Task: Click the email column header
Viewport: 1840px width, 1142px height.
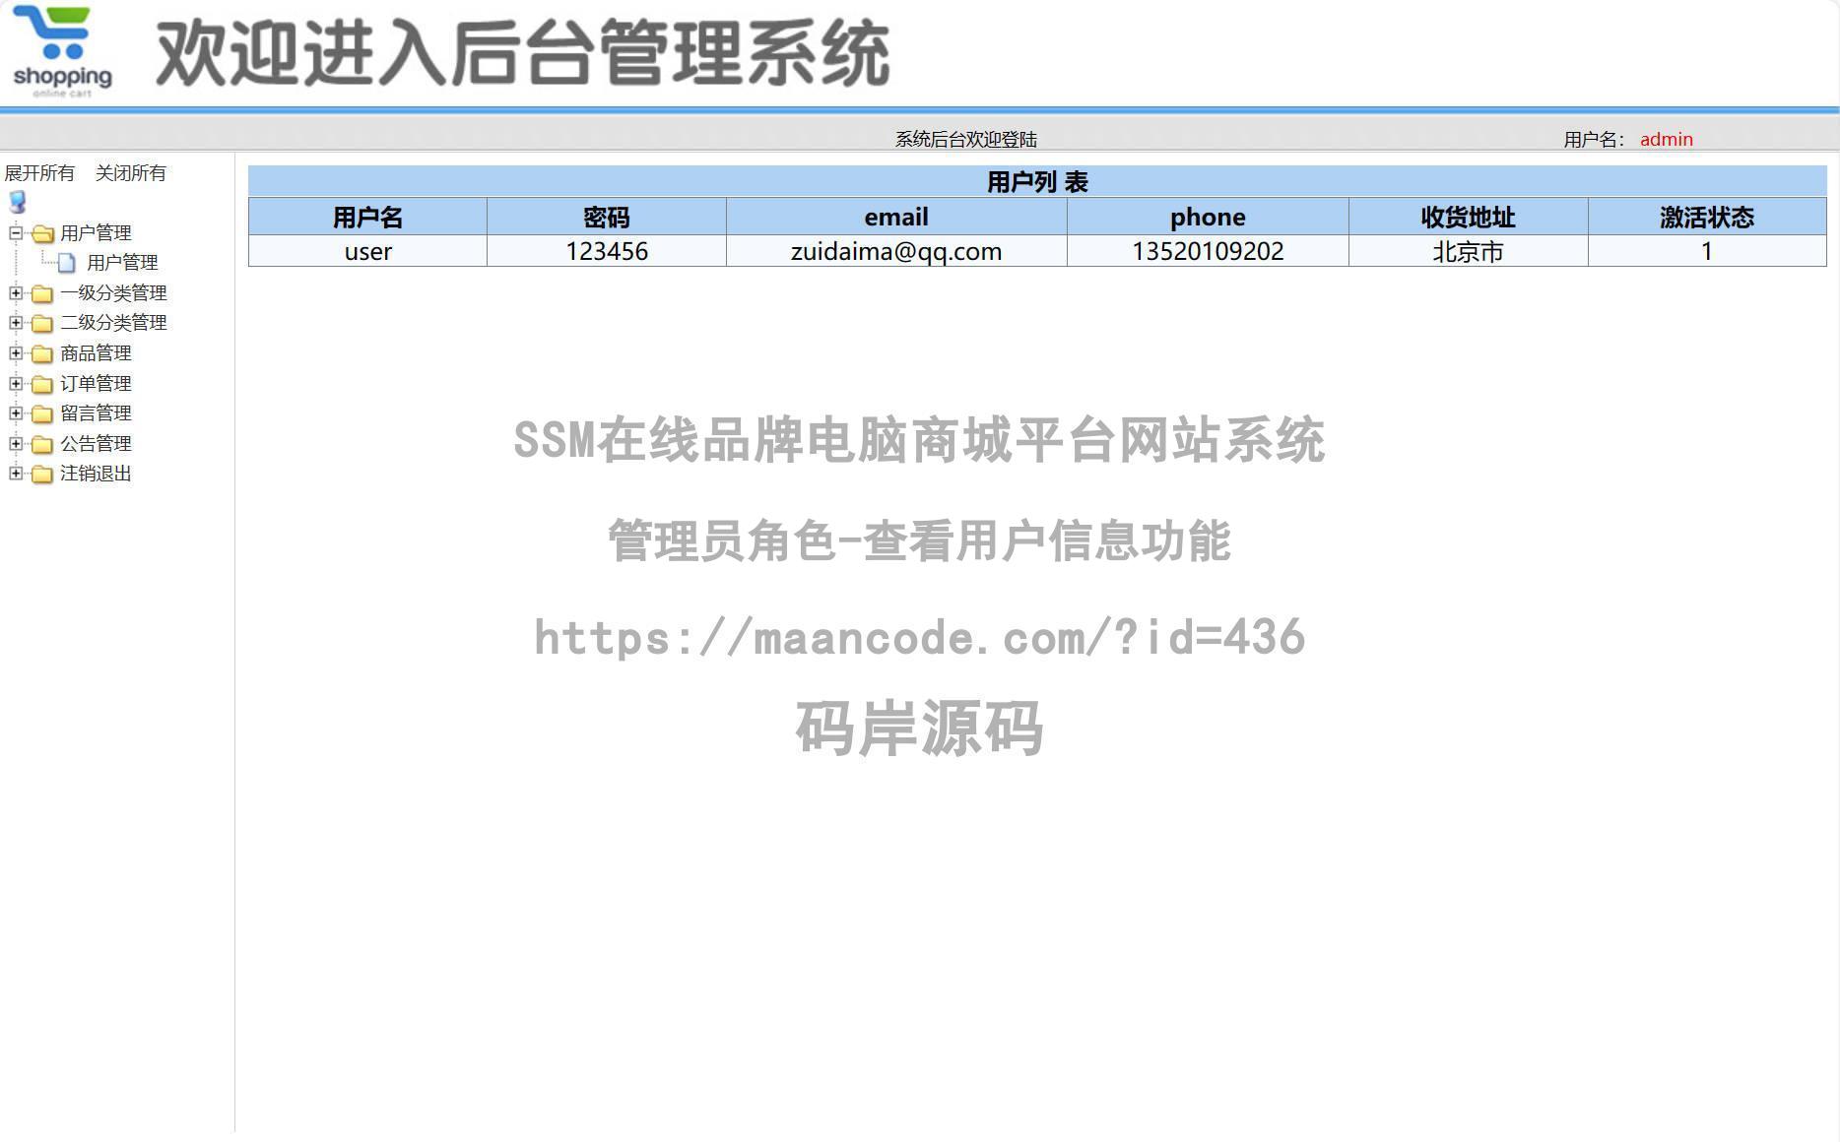Action: 896,217
